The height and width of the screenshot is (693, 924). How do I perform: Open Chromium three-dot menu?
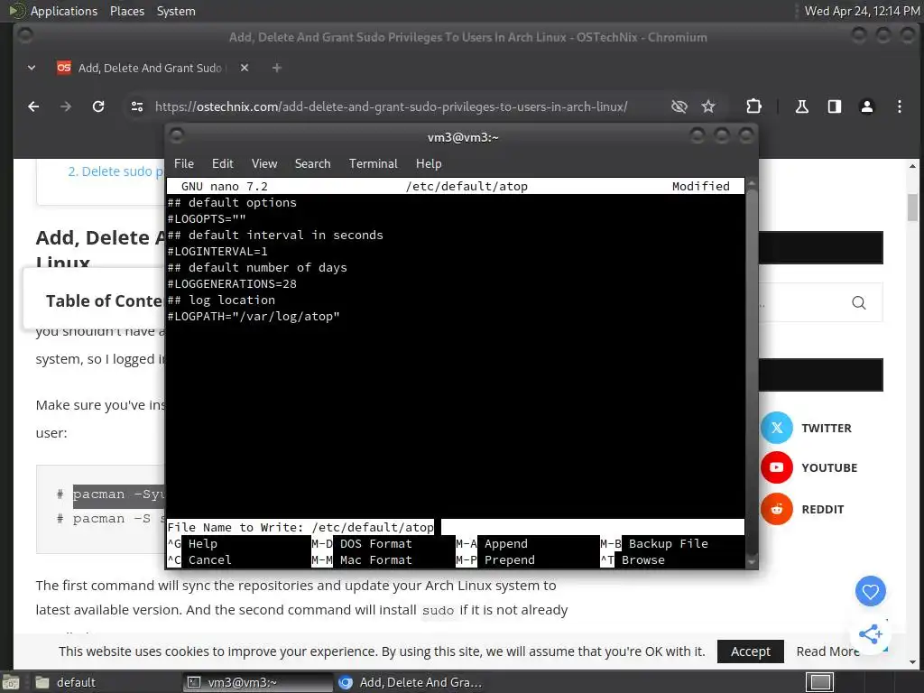[900, 106]
